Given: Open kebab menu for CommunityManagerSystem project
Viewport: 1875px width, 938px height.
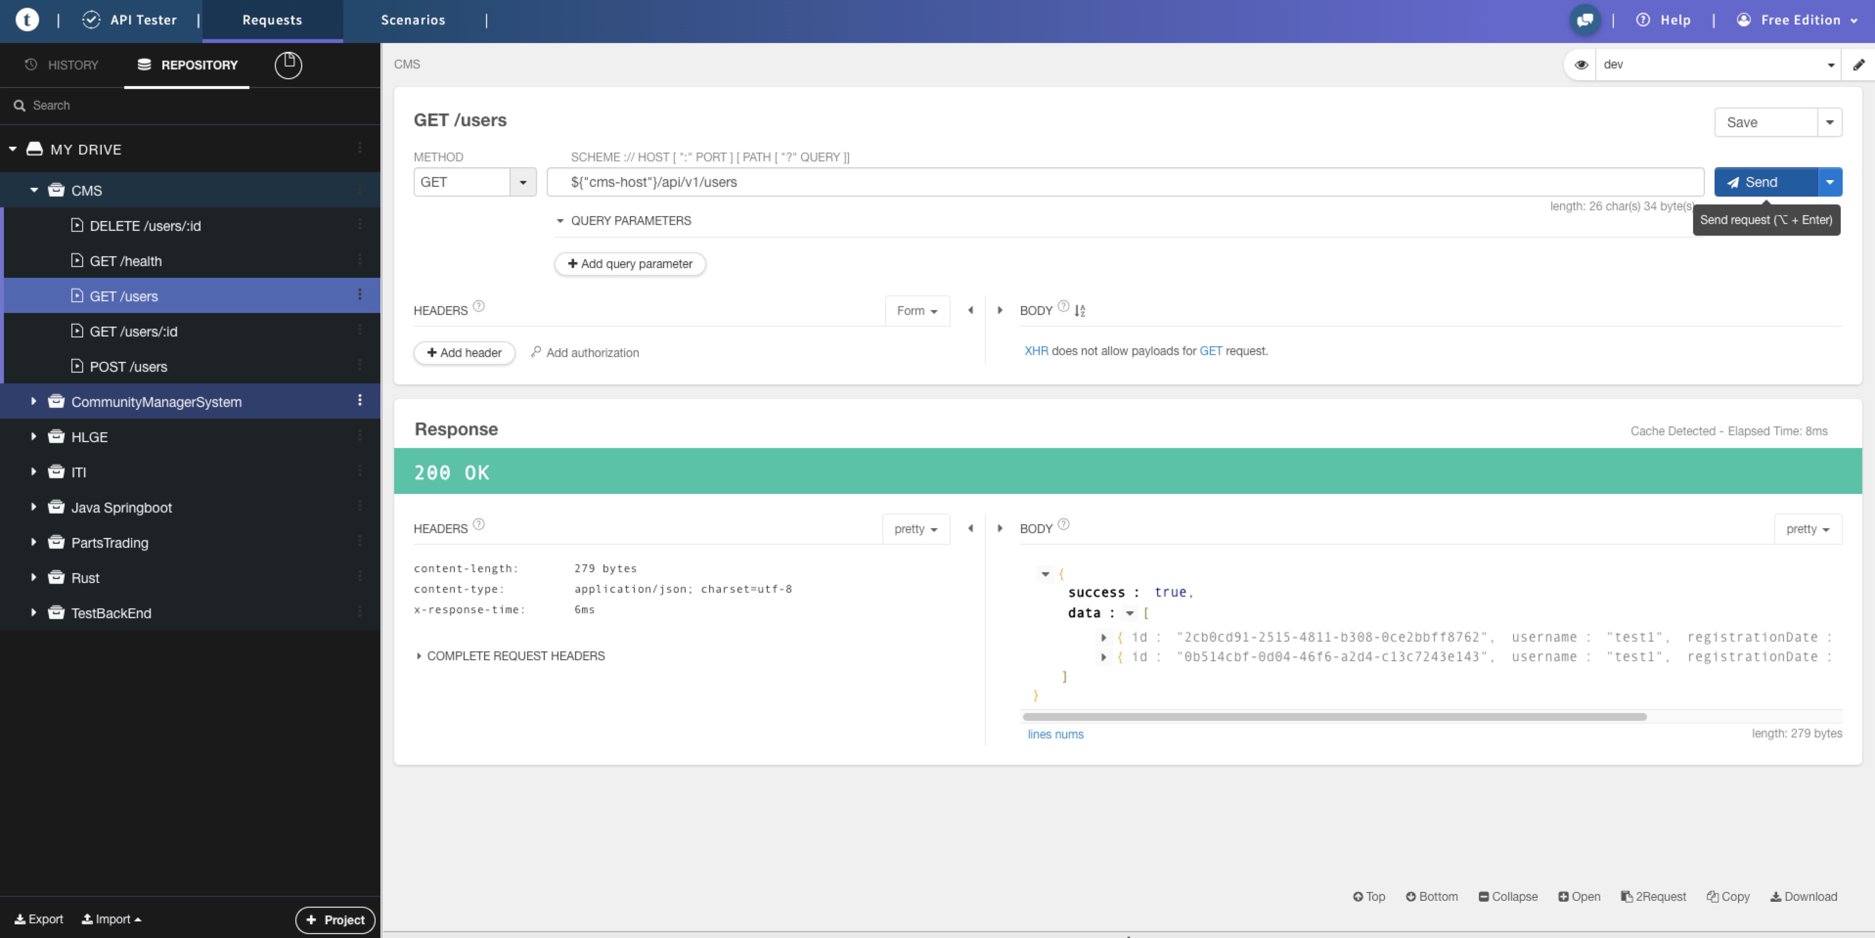Looking at the screenshot, I should pos(359,400).
